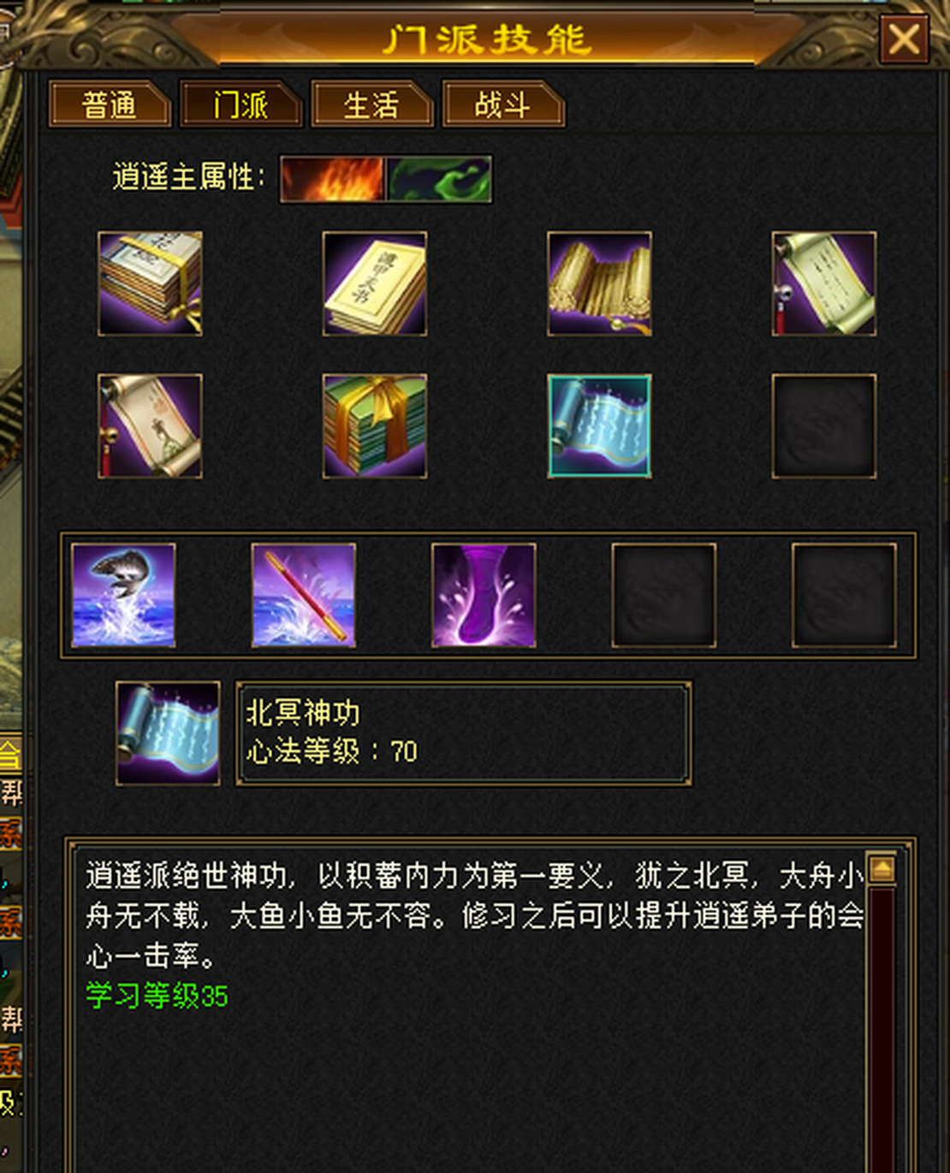Click the open paper scroll icon in top row
This screenshot has width=950, height=1173.
pyautogui.click(x=823, y=283)
